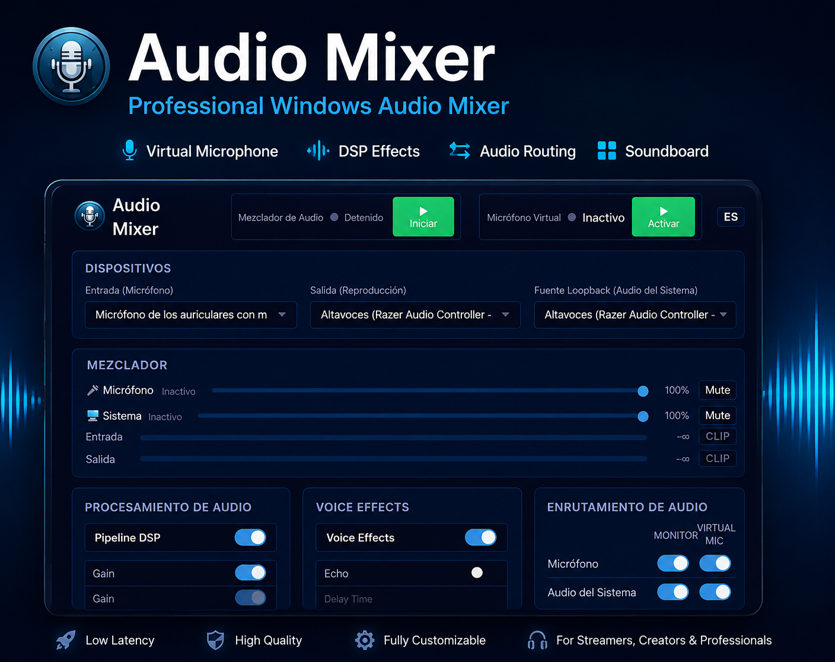This screenshot has height=662, width=835.
Task: Click the Sistema channel monitor icon
Action: 93,415
